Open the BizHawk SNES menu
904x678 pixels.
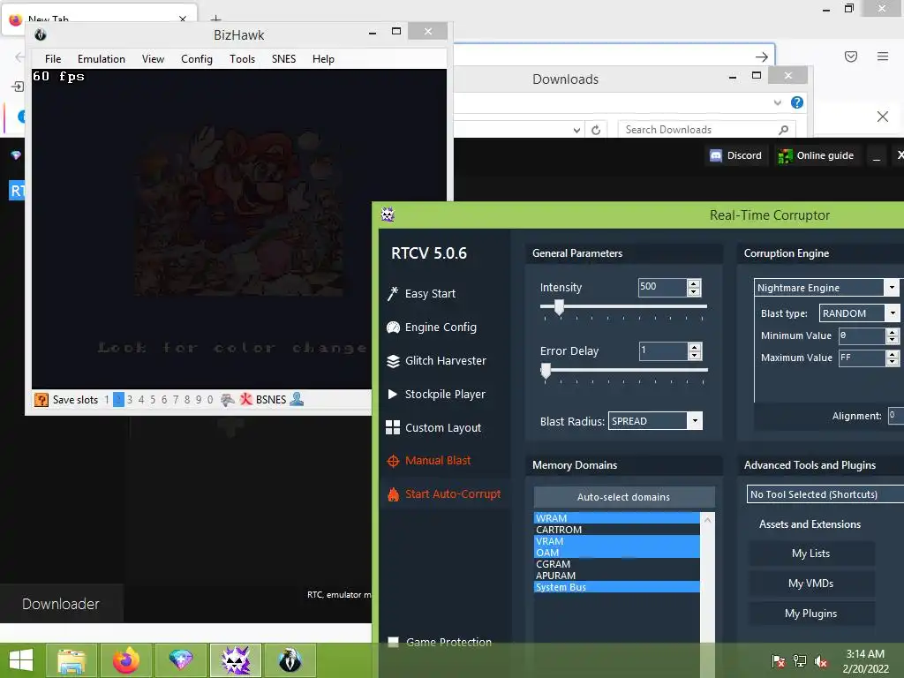click(x=283, y=59)
